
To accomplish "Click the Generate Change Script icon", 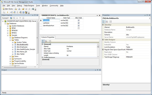I will click(x=4, y=12).
